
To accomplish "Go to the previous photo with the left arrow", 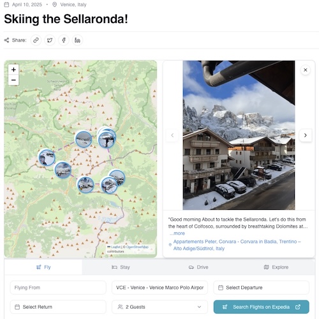I will click(x=172, y=135).
